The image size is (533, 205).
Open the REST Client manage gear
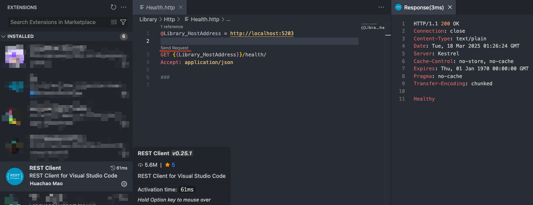coord(124,184)
